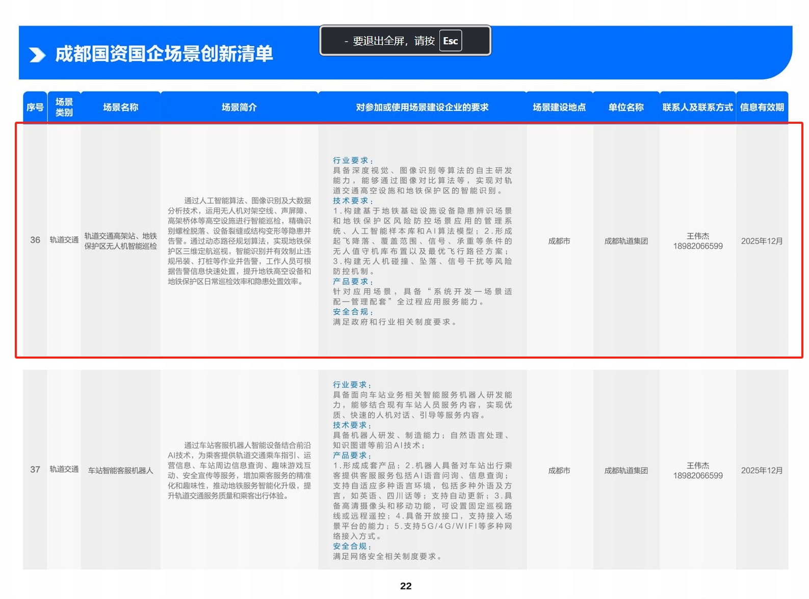Image resolution: width=809 pixels, height=599 pixels.
Task: Click the Esc key in the fullscreen prompt
Action: click(450, 41)
